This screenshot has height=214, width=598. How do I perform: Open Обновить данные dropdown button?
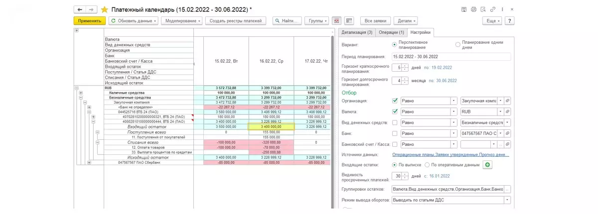pyautogui.click(x=134, y=20)
